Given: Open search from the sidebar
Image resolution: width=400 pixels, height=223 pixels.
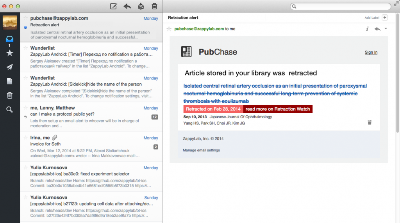Looking at the screenshot, I should tap(9, 110).
